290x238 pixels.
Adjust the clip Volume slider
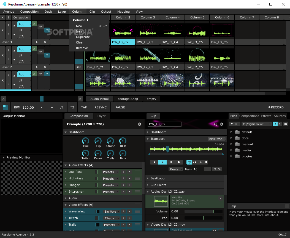[x=204, y=211]
